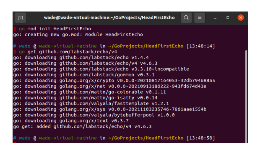The width and height of the screenshot is (259, 151).
Task: Click the go get github.com/labstack/echo/v4 command
Action: click(68, 52)
